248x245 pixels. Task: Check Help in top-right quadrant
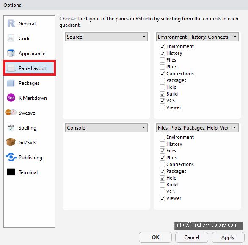162,87
